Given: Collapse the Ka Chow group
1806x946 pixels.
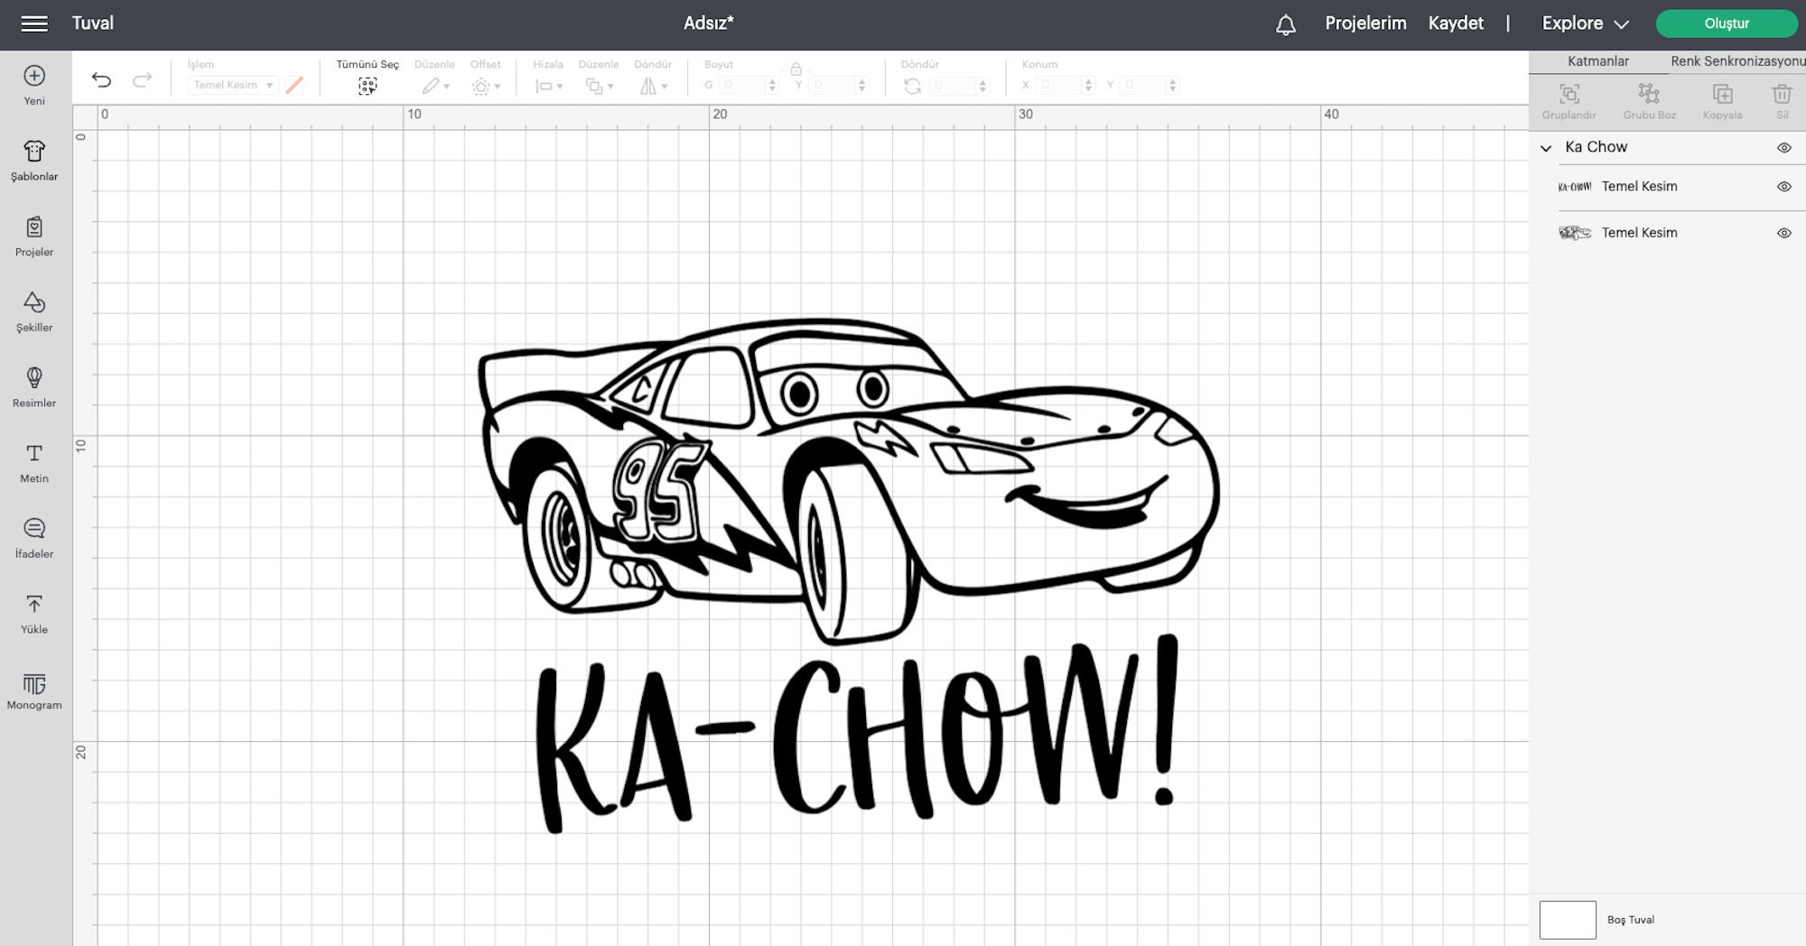Looking at the screenshot, I should (1548, 146).
